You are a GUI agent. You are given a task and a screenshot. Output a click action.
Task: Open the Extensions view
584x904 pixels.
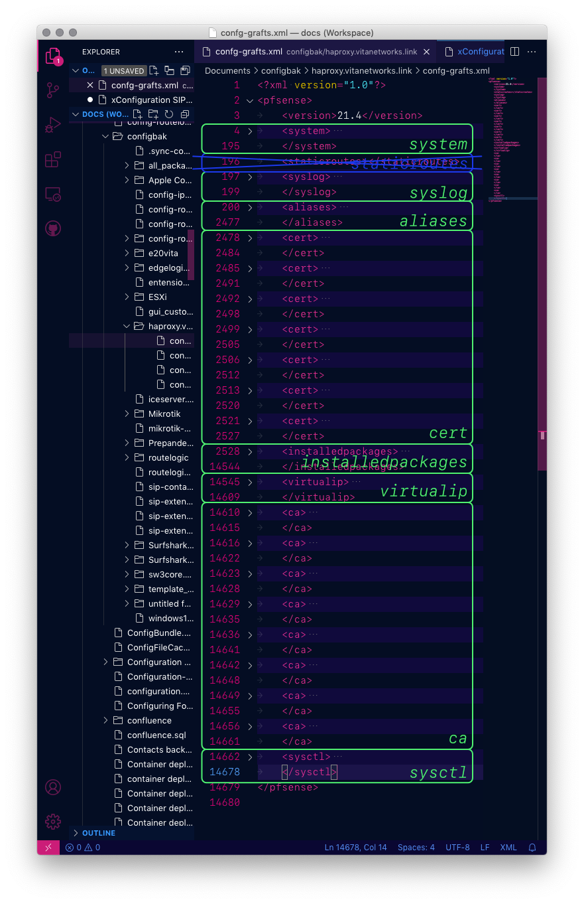52,159
